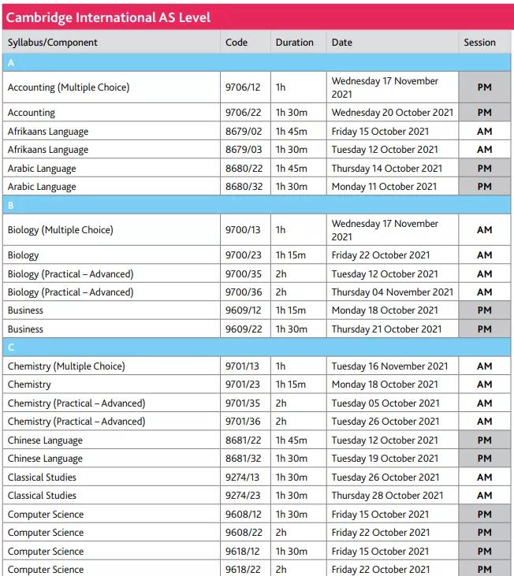Select the Syllabus/Component column header
The image size is (514, 576).
[x=53, y=43]
